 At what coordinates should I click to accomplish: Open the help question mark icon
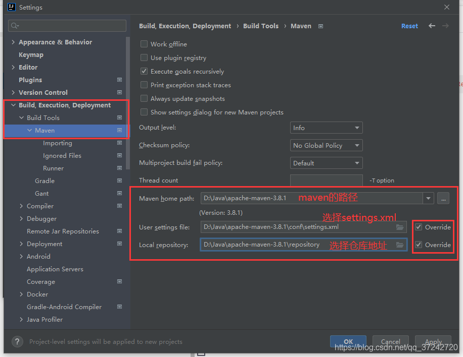pos(17,342)
